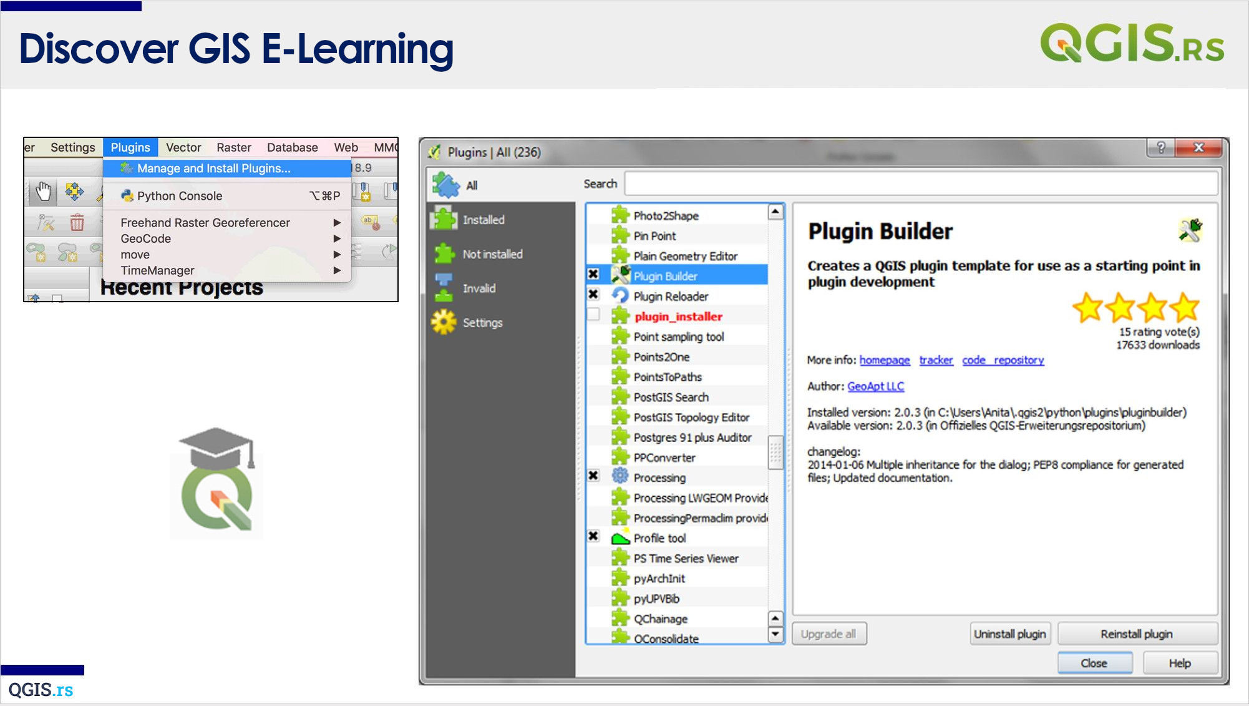This screenshot has height=706, width=1249.
Task: Click the dialog help question mark button
Action: (x=1160, y=148)
